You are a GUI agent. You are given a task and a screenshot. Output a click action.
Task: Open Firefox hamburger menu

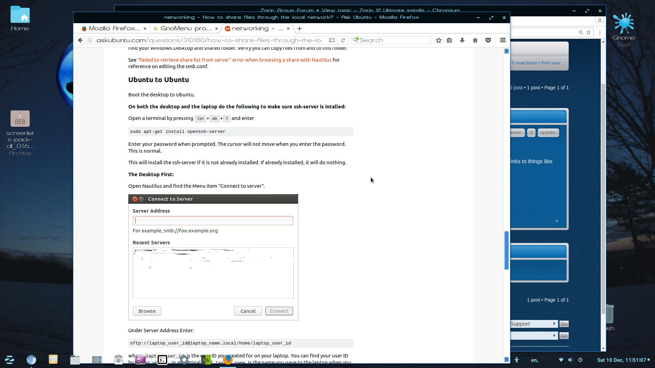(x=503, y=40)
